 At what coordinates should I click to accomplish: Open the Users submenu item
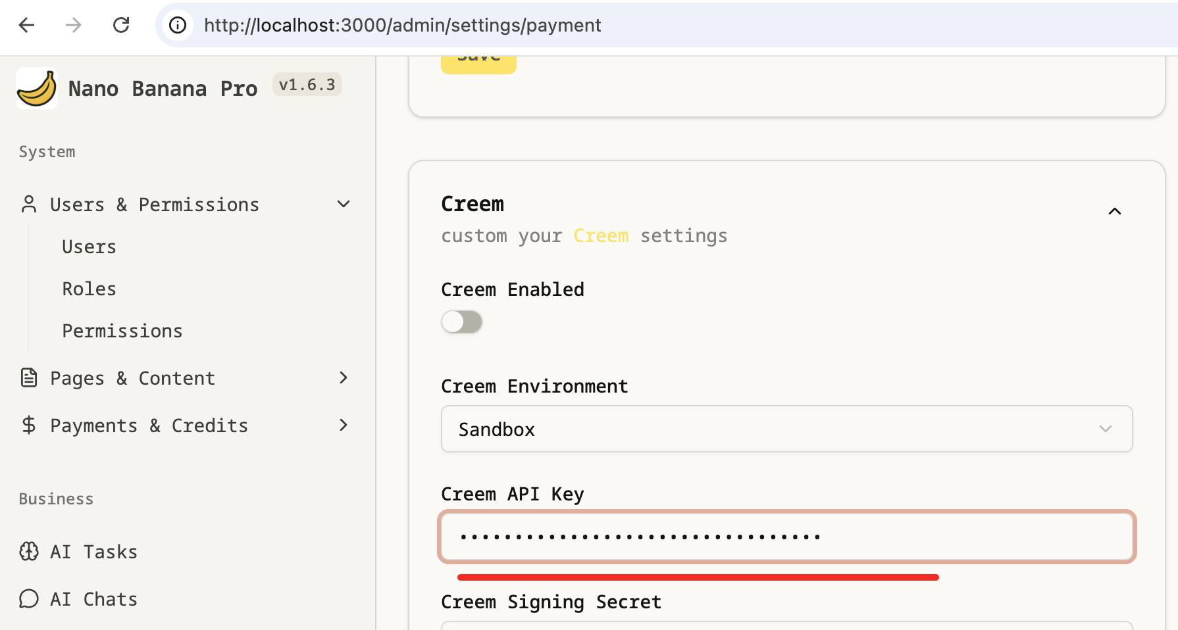(89, 247)
